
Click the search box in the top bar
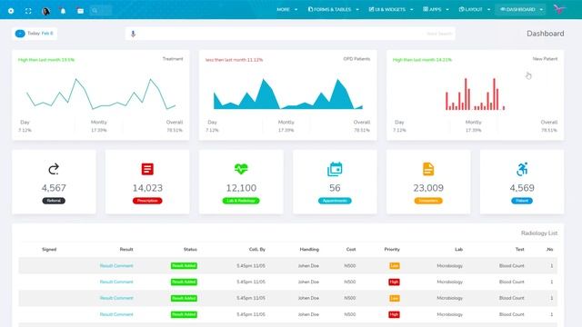(x=100, y=11)
